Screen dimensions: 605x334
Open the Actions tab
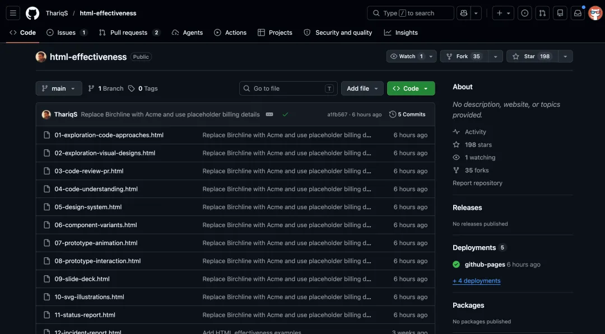(x=230, y=33)
